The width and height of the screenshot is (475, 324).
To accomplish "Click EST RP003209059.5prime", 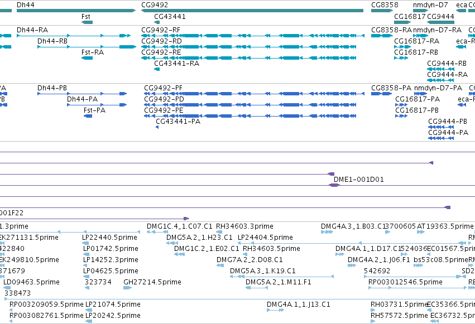I will coord(11,310).
